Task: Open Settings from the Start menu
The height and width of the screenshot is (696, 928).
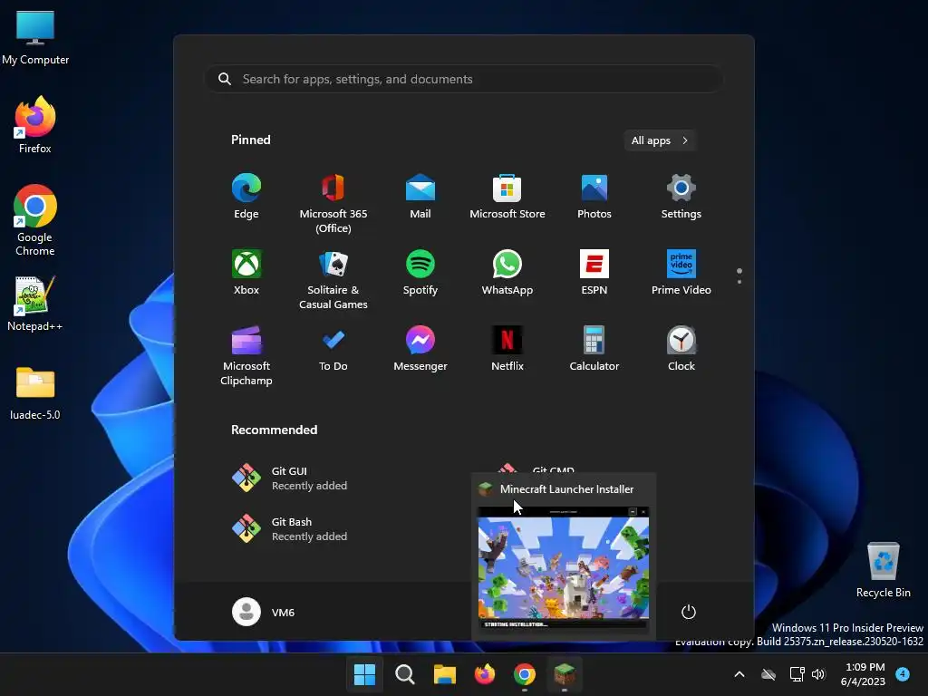Action: tap(681, 197)
